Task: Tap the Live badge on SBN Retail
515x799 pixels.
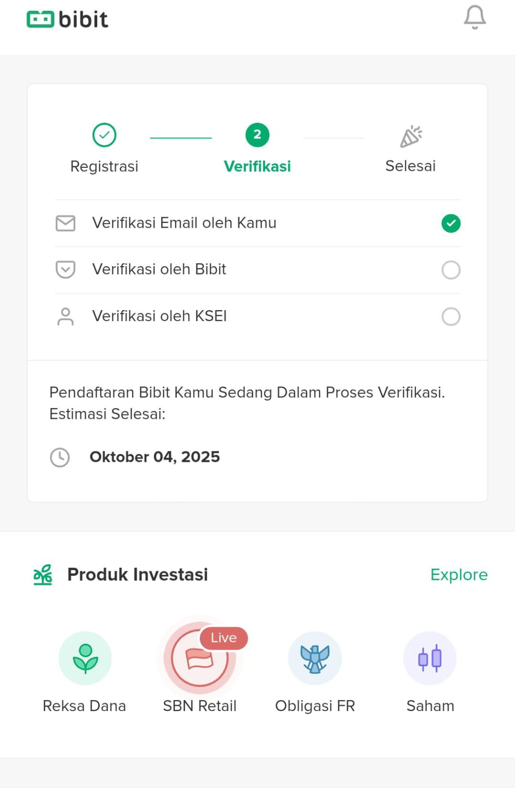Action: point(224,638)
